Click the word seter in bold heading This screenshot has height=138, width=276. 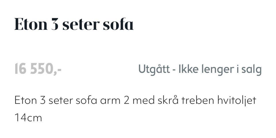(x=81, y=25)
